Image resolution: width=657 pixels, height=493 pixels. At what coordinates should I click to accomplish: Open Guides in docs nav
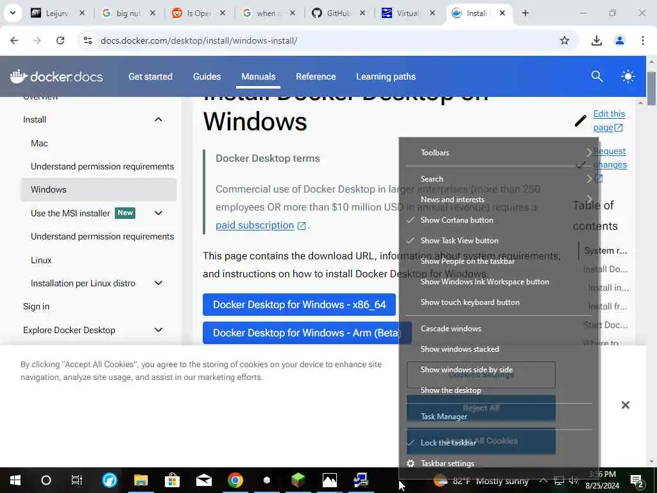[x=207, y=77]
